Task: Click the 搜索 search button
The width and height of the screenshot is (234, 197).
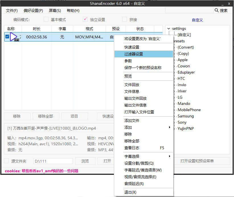Action: (x=223, y=11)
